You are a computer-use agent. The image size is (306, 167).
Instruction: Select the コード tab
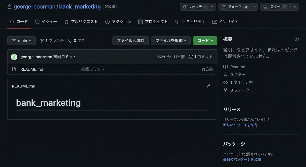pyautogui.click(x=19, y=22)
